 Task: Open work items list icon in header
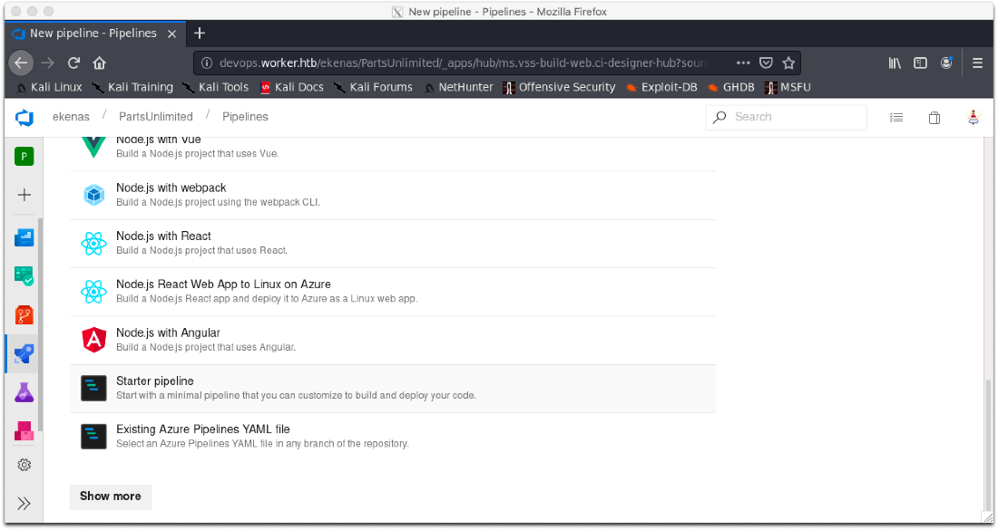pyautogui.click(x=896, y=118)
